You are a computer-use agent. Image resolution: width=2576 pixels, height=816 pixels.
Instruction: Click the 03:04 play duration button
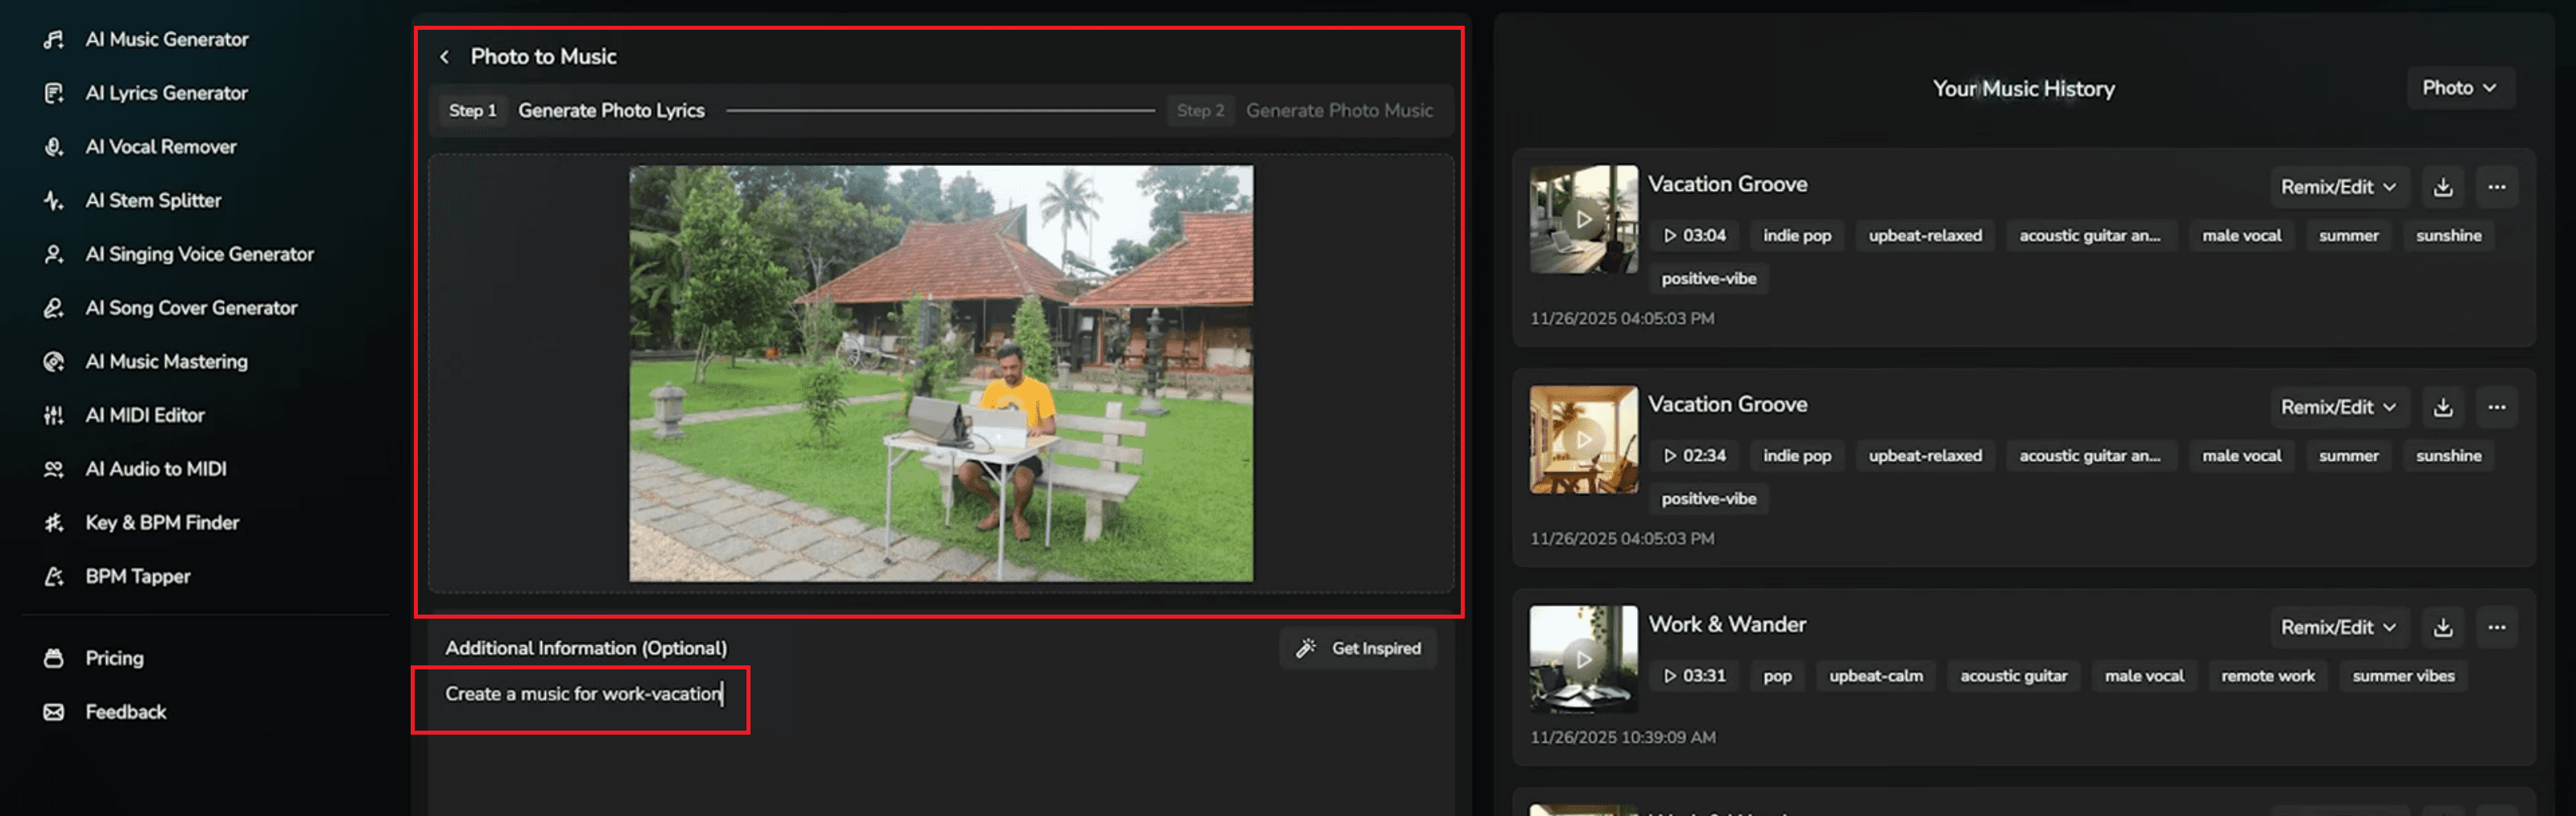pos(1695,236)
